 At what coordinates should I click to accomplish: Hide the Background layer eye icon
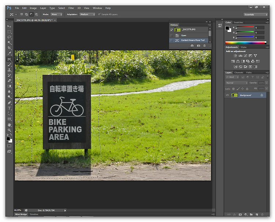[x=227, y=95]
